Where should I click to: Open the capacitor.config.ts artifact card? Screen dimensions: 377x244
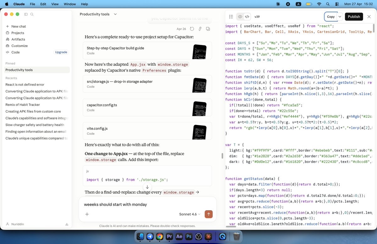tap(147, 107)
